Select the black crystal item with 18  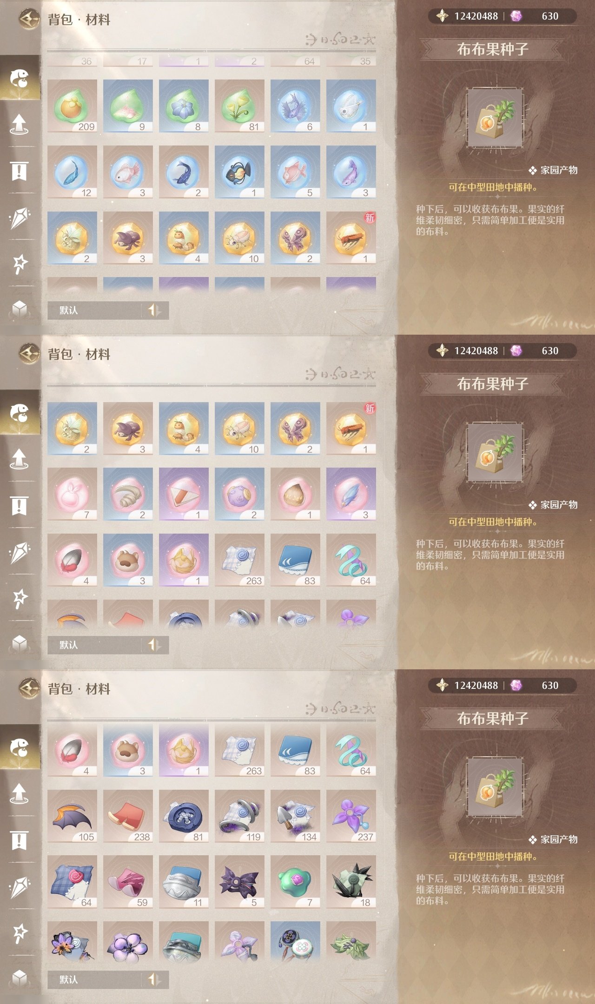(x=351, y=882)
